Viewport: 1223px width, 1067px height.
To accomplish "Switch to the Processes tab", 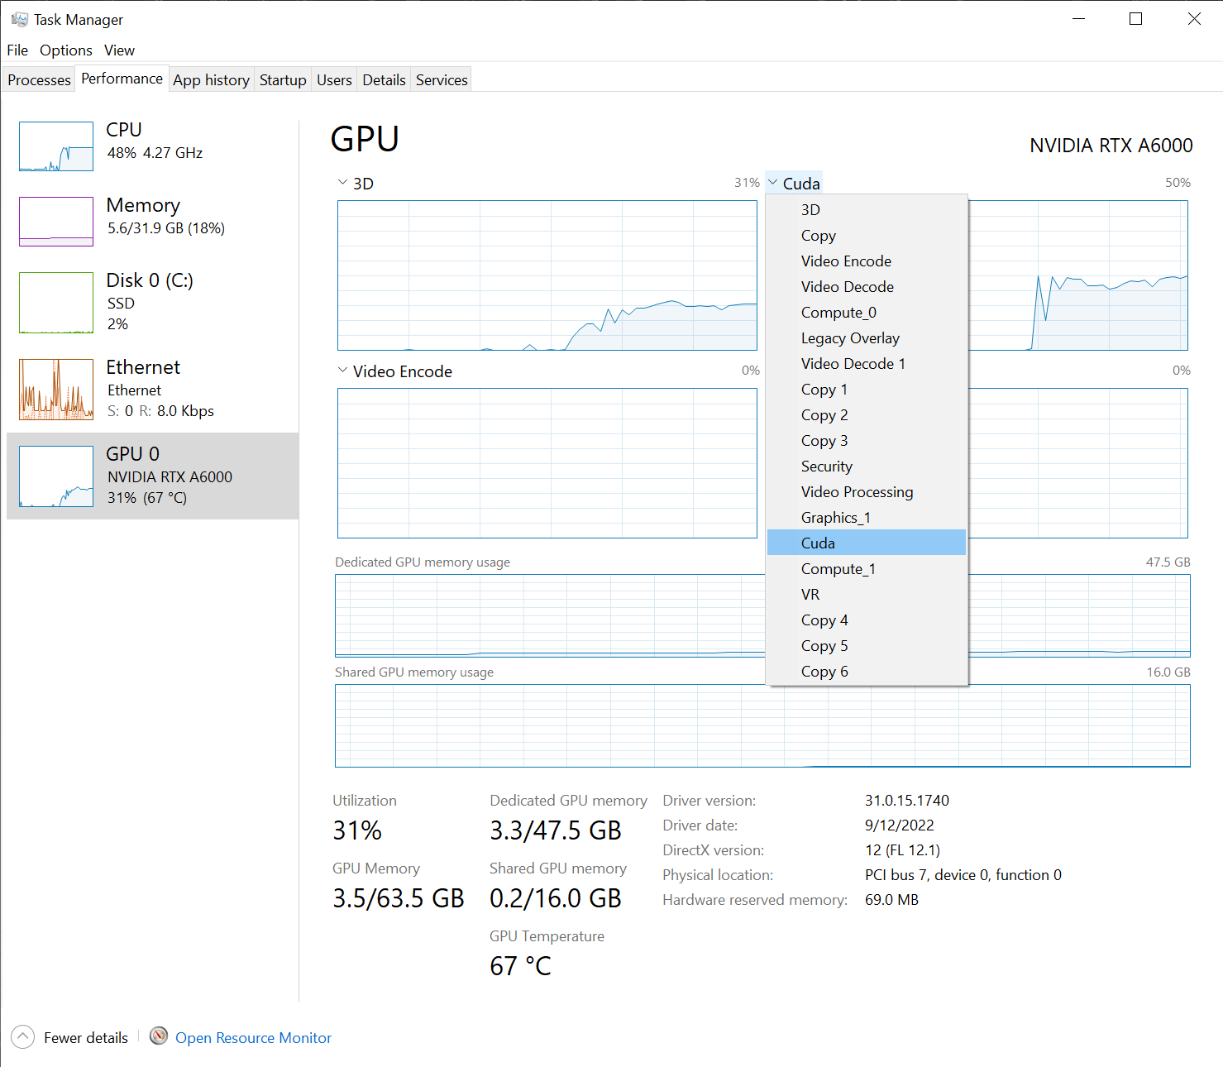I will point(38,79).
